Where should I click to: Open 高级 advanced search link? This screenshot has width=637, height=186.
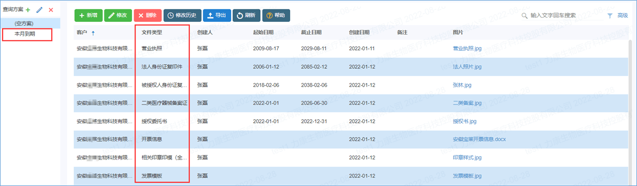point(623,16)
